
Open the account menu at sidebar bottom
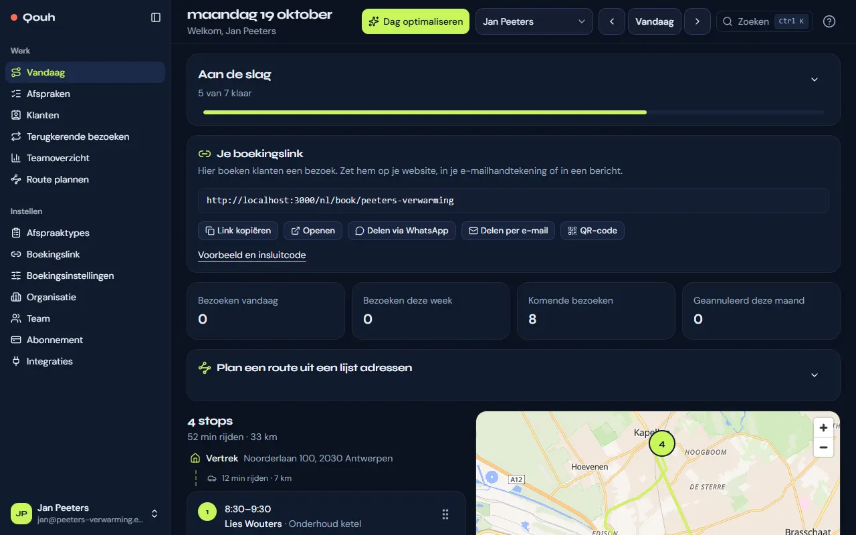coord(85,514)
